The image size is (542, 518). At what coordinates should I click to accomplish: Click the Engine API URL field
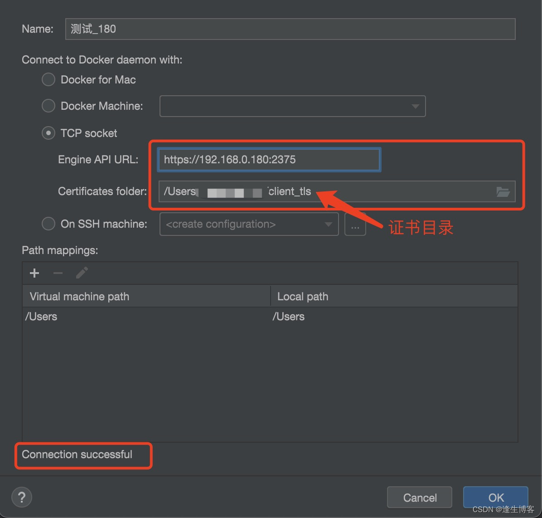point(269,160)
